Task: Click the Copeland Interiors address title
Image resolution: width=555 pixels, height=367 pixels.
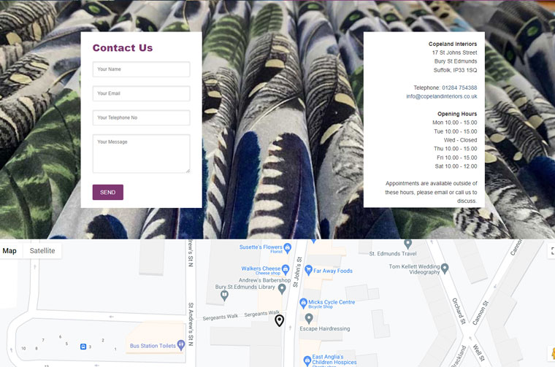Action: pyautogui.click(x=453, y=44)
